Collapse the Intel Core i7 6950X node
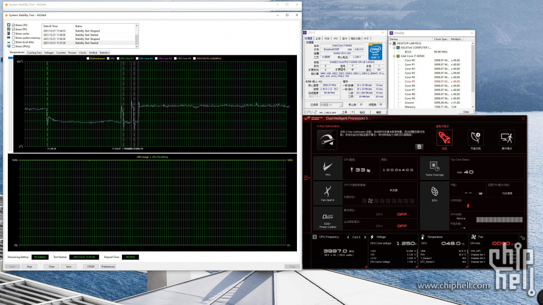 tap(394, 56)
